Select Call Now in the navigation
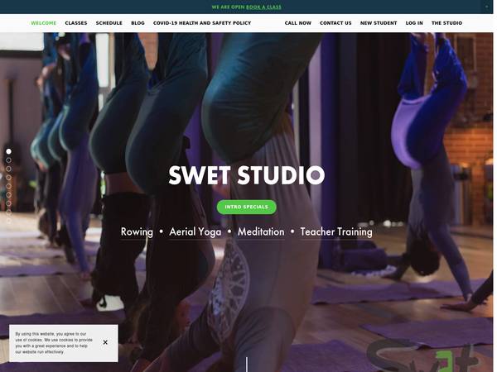497x372 pixels. (298, 23)
